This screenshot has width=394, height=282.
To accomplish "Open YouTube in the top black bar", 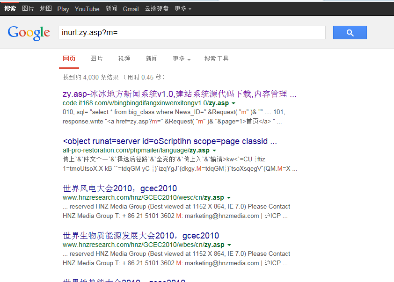I will [87, 9].
